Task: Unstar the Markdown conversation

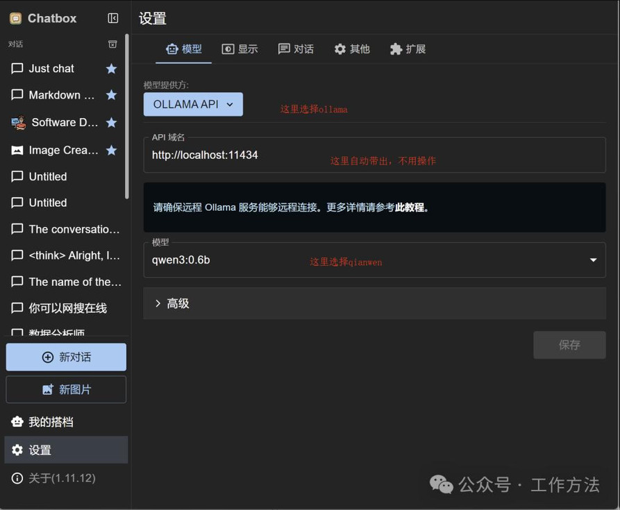Action: tap(112, 95)
